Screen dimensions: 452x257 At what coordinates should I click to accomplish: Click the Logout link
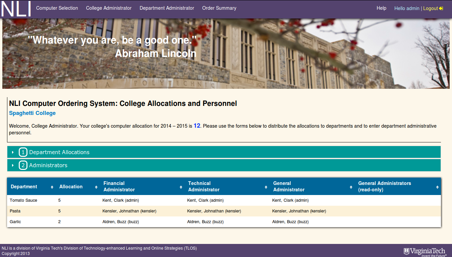pos(430,8)
